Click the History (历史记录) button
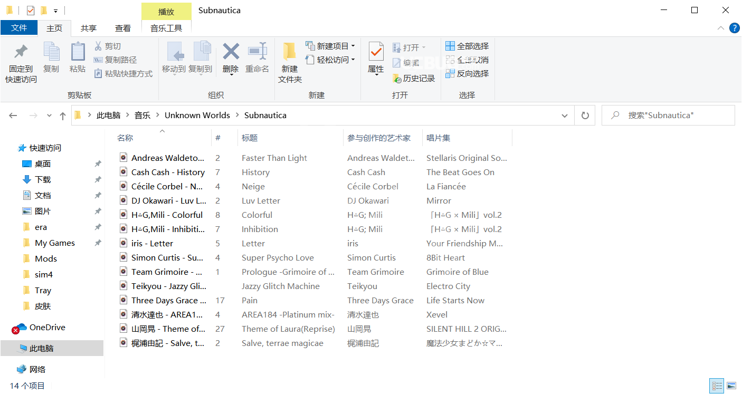The height and width of the screenshot is (394, 742). pyautogui.click(x=414, y=79)
